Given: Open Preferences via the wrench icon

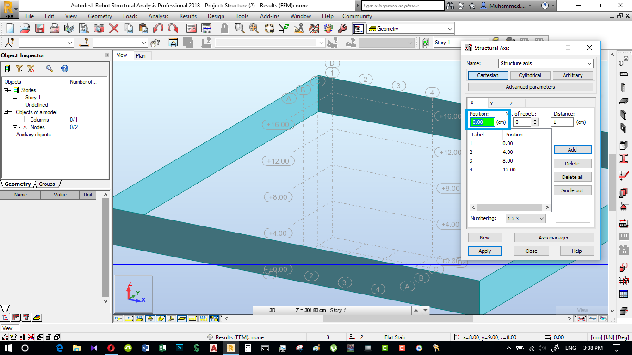Looking at the screenshot, I should [x=342, y=28].
